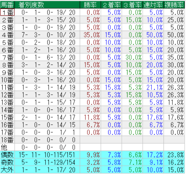Click the 18番 row label
Viewport: 186px width, 174px height.
tap(7, 140)
